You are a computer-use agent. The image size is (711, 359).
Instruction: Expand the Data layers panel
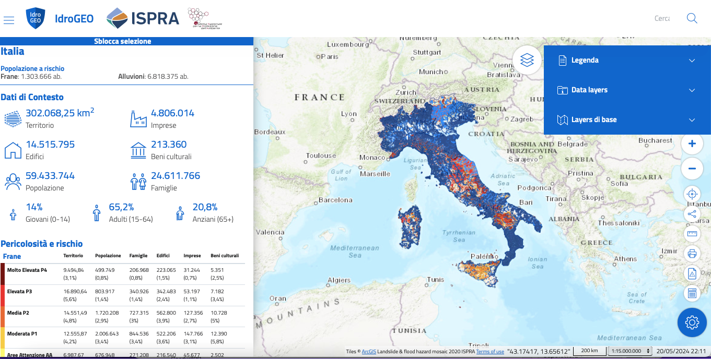[x=627, y=90]
